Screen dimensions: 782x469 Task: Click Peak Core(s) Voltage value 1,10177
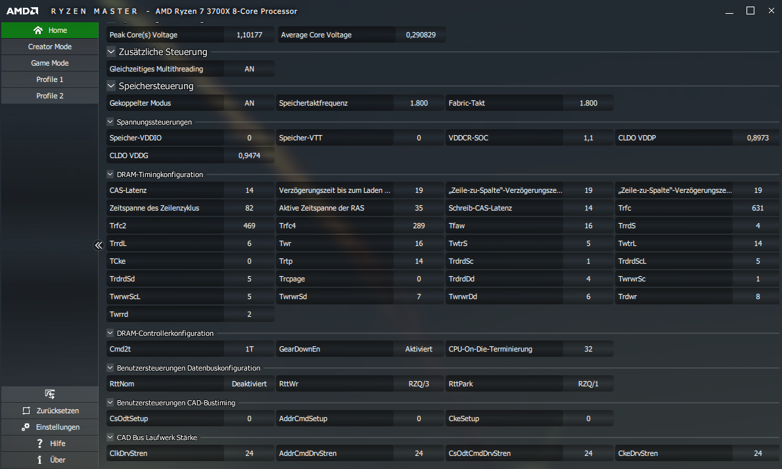[249, 35]
